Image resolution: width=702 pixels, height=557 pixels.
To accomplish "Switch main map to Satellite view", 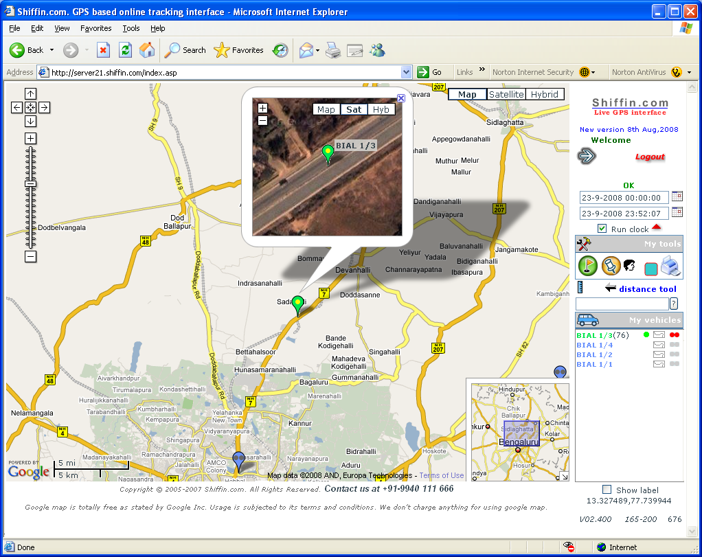I will 506,95.
